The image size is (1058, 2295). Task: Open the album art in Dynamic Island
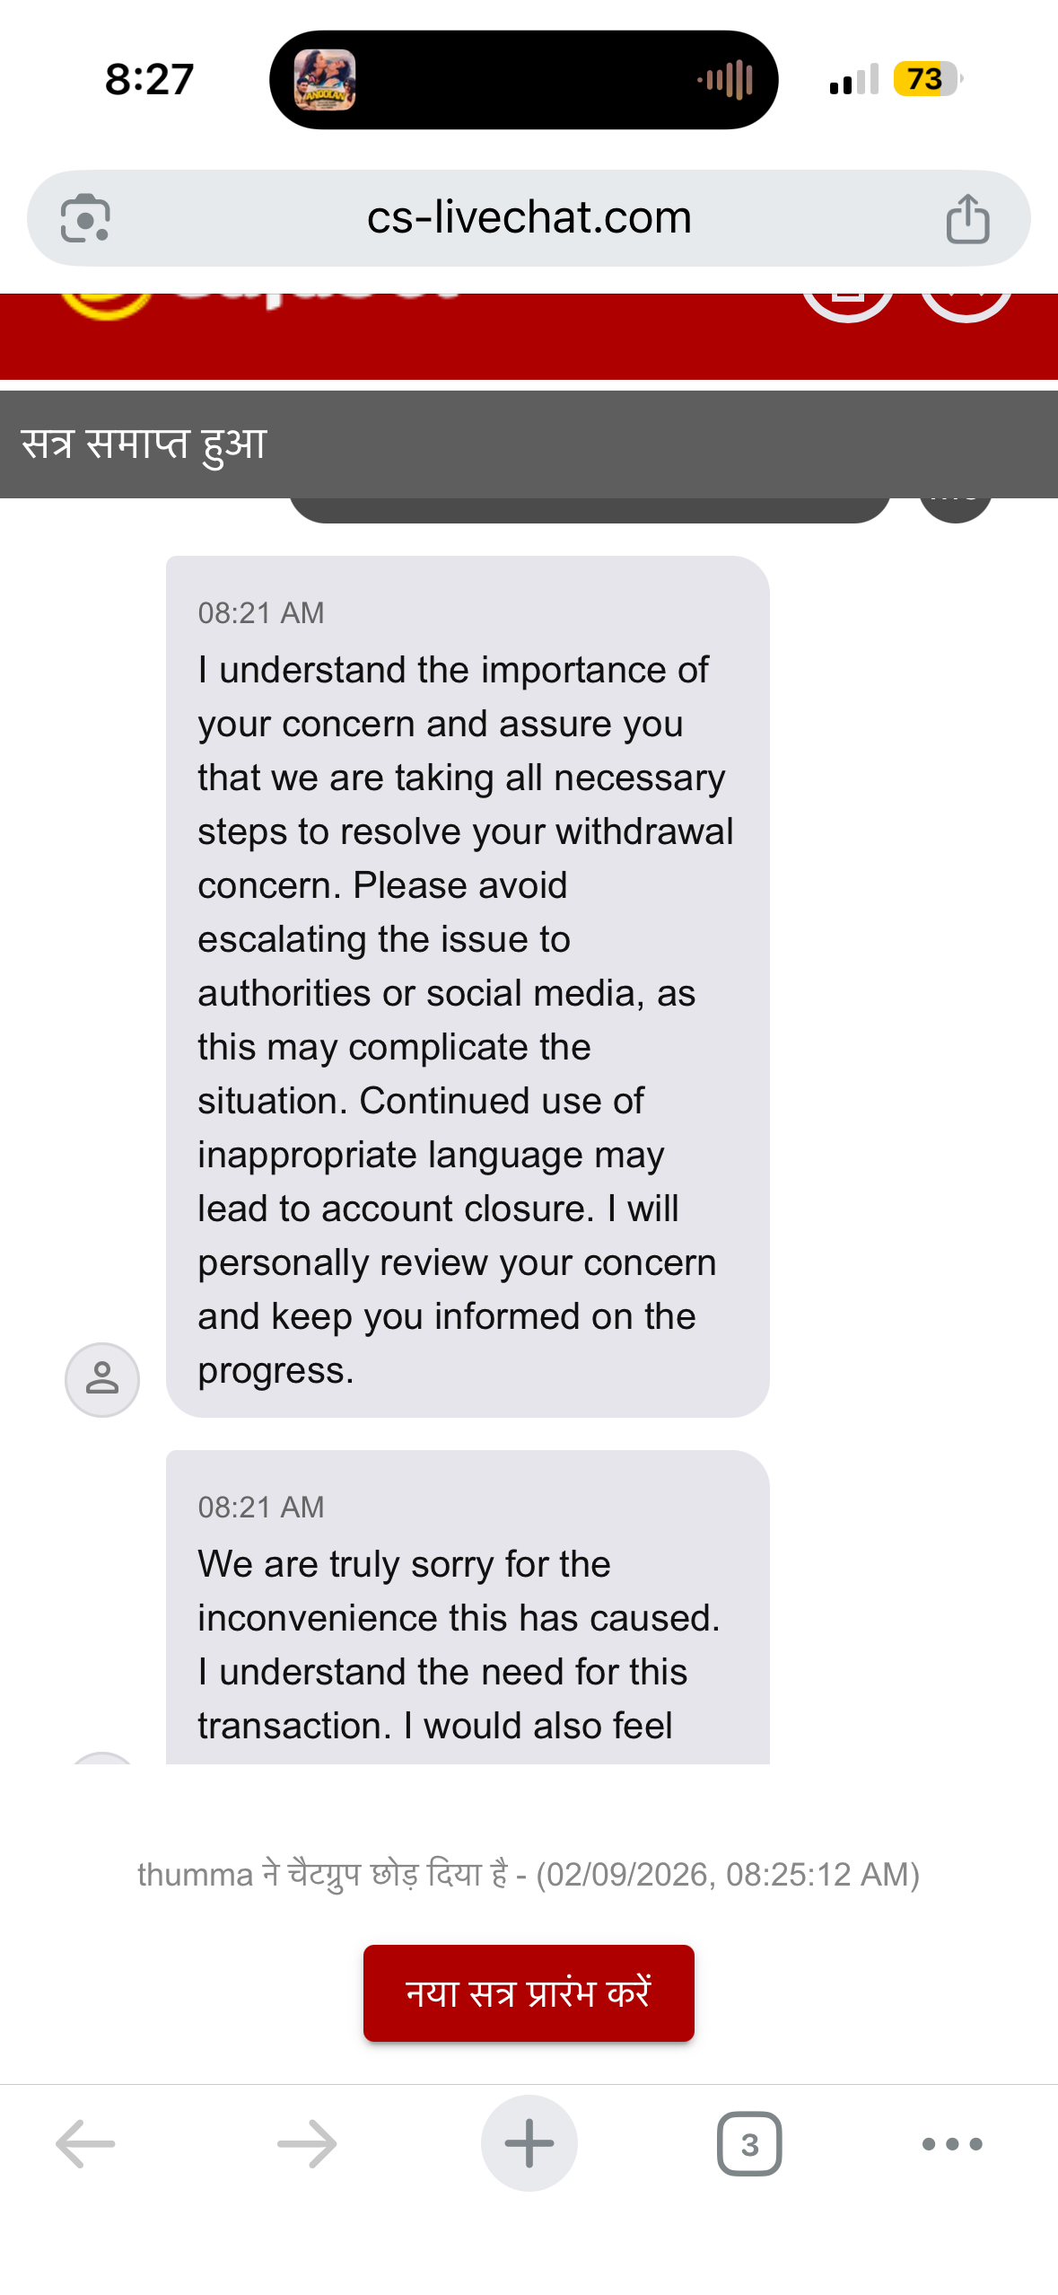pos(325,80)
